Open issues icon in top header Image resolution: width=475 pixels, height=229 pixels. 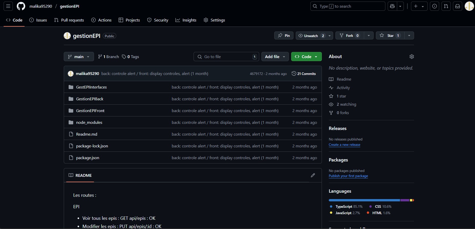[x=435, y=6]
